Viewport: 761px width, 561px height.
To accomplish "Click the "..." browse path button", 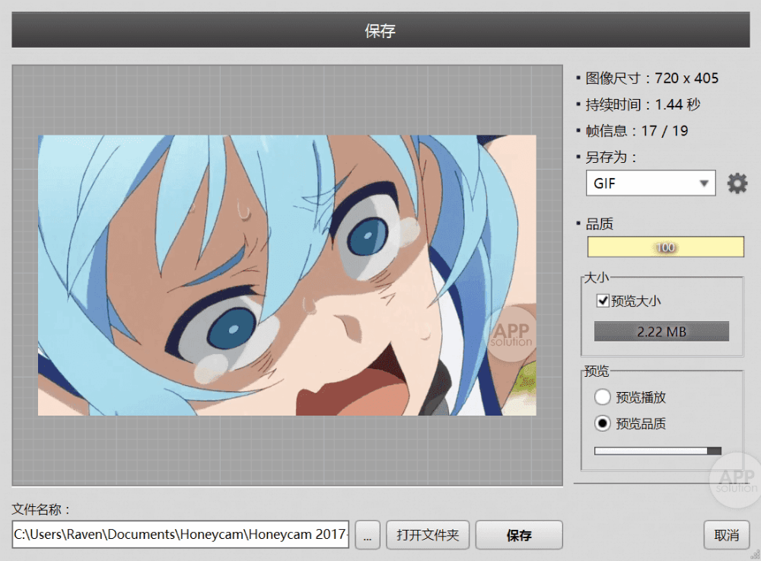I will [x=368, y=535].
